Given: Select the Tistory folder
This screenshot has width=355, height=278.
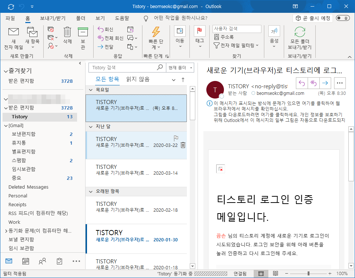Looking at the screenshot, I should click(x=40, y=117).
